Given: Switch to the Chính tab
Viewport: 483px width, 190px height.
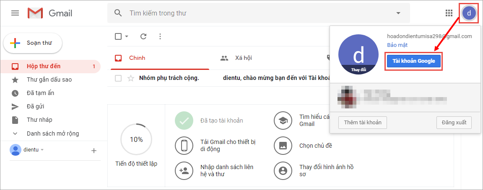Looking at the screenshot, I should click(160, 58).
